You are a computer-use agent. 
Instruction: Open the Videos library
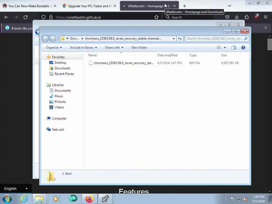coord(59,107)
